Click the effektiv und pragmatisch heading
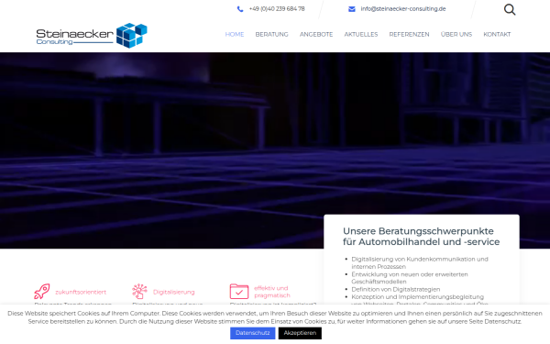The image size is (550, 344). [x=272, y=292]
